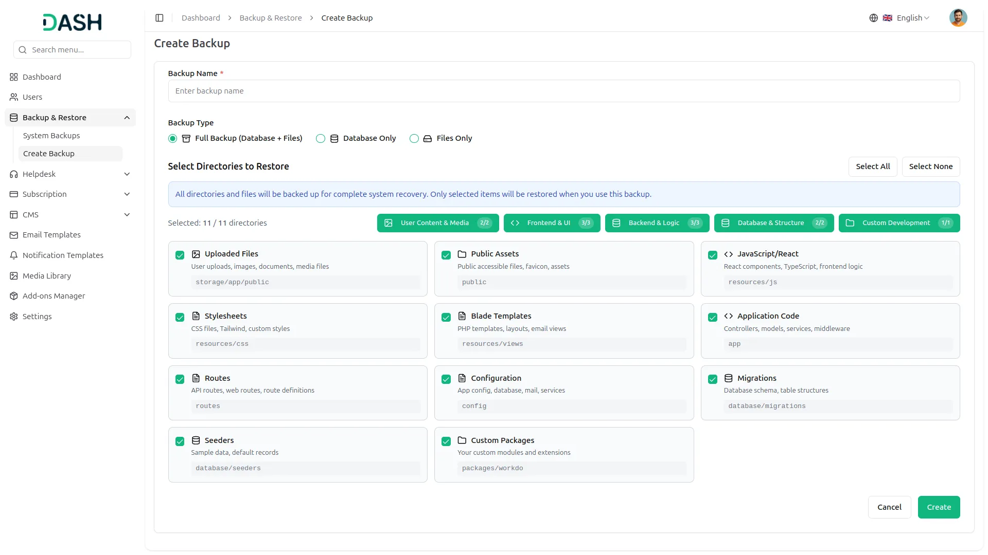Image resolution: width=988 pixels, height=555 pixels.
Task: Click the Media Library icon in sidebar
Action: tap(13, 276)
